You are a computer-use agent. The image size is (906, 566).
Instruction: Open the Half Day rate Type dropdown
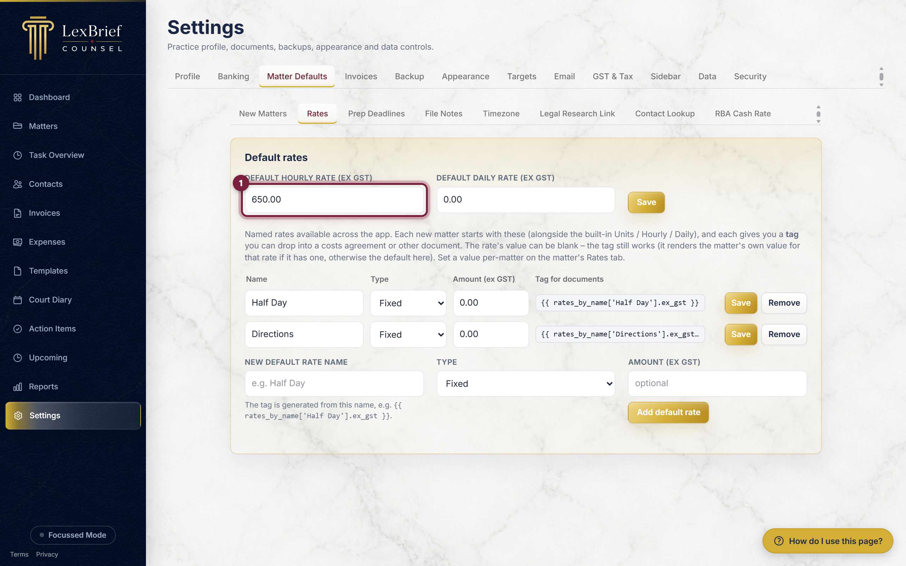(408, 303)
